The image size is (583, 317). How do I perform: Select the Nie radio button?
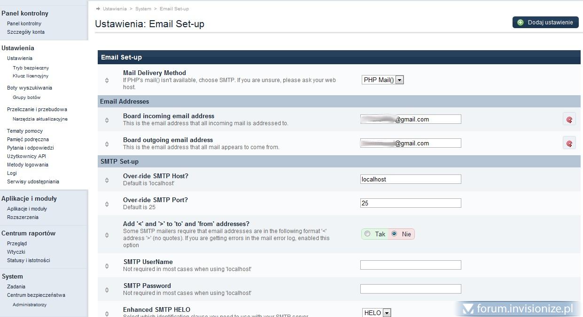tap(394, 234)
